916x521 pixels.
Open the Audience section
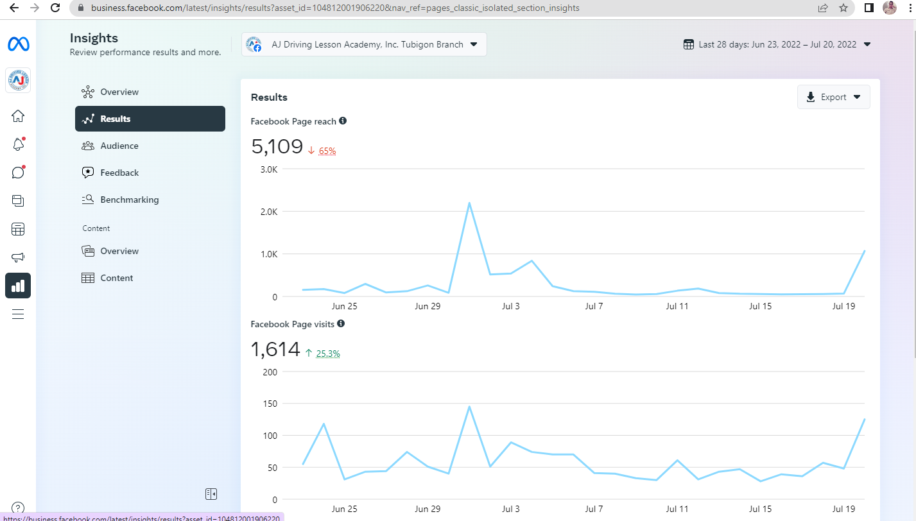150,146
